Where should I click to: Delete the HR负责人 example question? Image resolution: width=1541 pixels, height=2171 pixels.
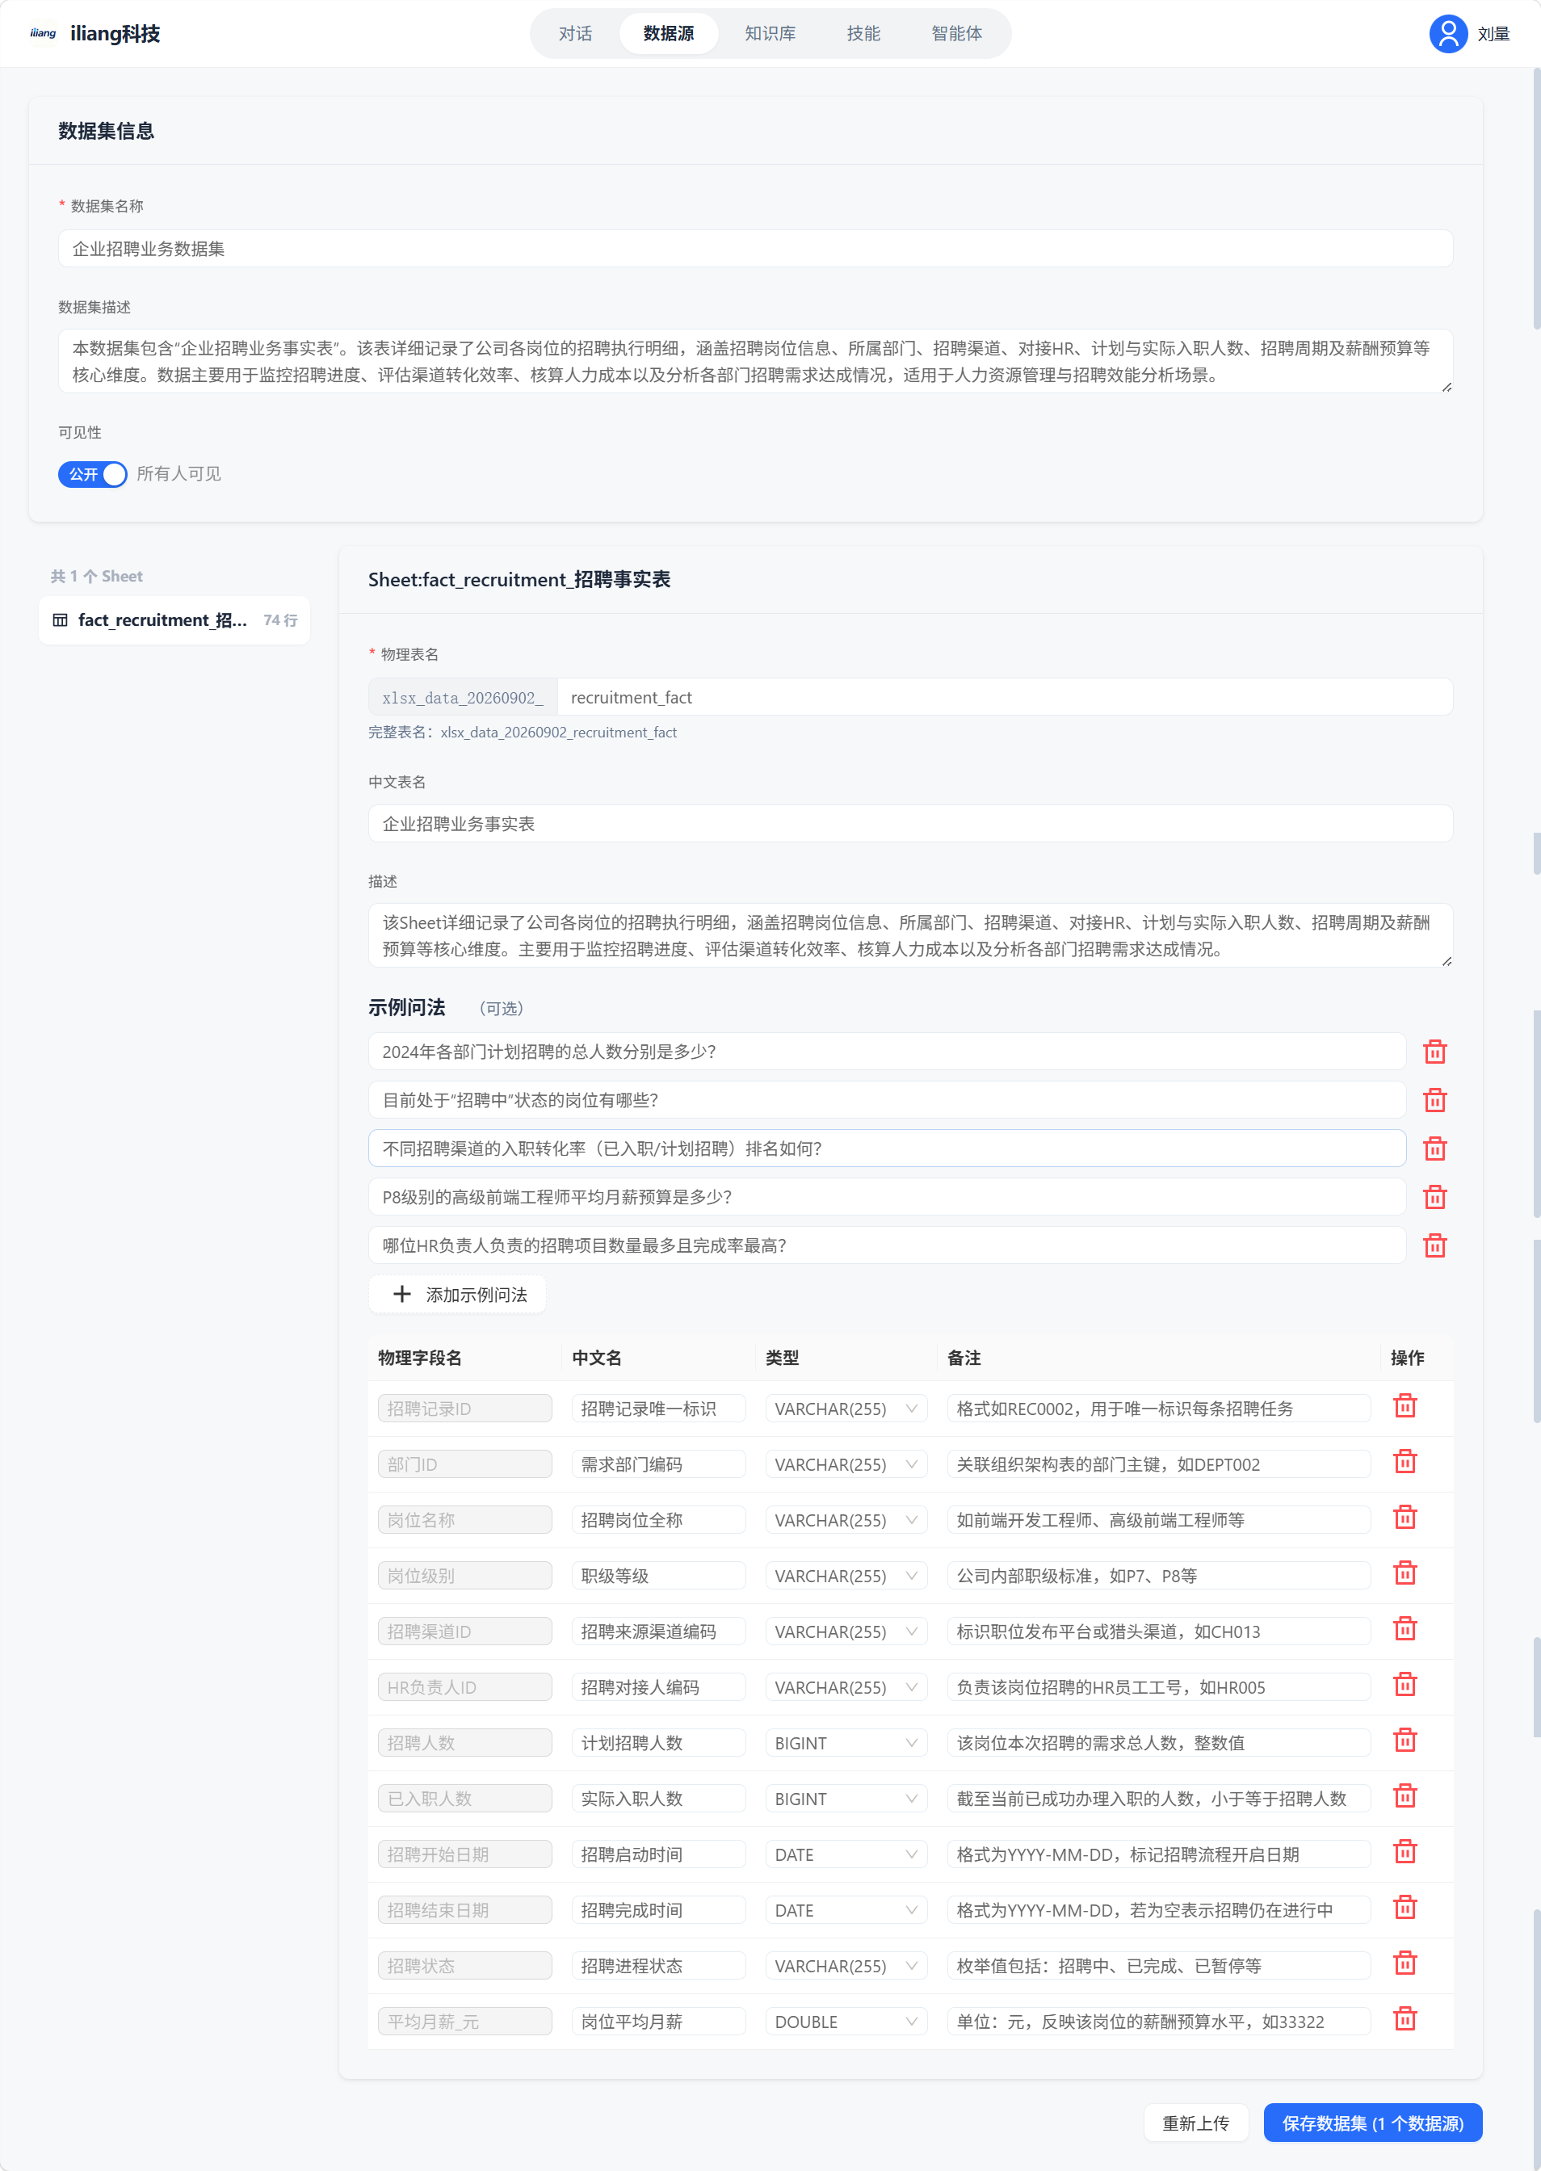point(1434,1245)
